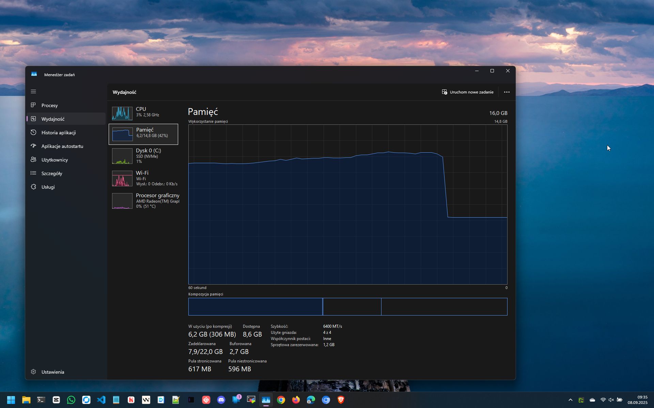Screen dimensions: 654x408
Task: Toggle the hamburger navigation menu
Action: 33,91
